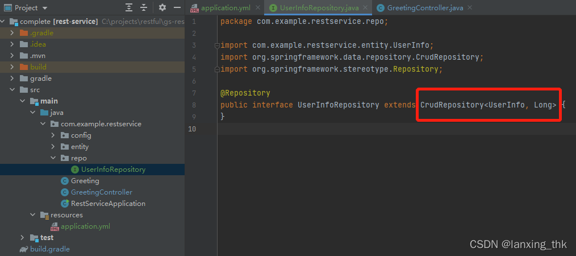Switch to application.yml tab
Screen dimensions: 576x256
[x=226, y=7]
